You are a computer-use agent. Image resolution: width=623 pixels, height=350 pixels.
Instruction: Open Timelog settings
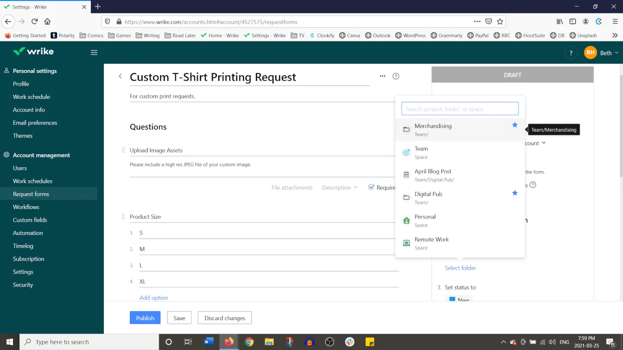pyautogui.click(x=23, y=246)
